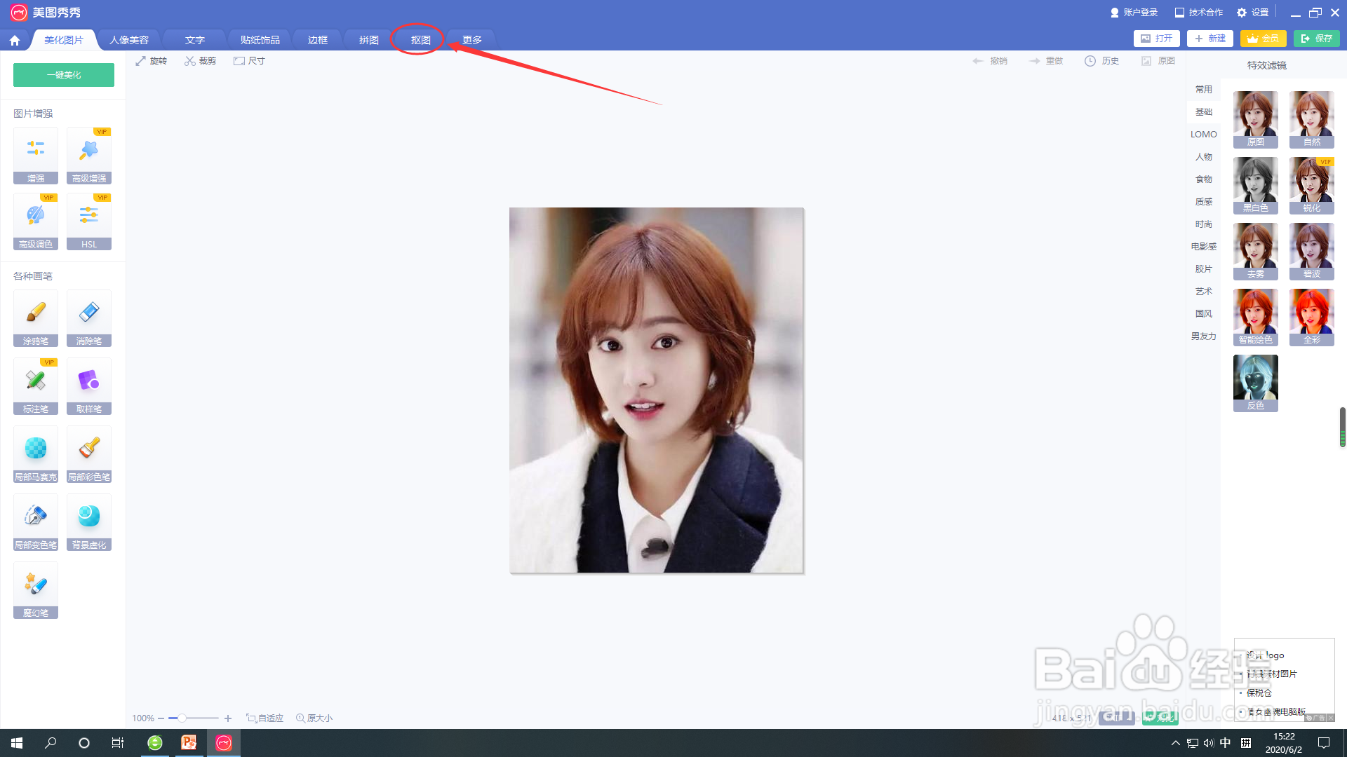
Task: Switch to the 抠图 cutout tab
Action: point(420,40)
